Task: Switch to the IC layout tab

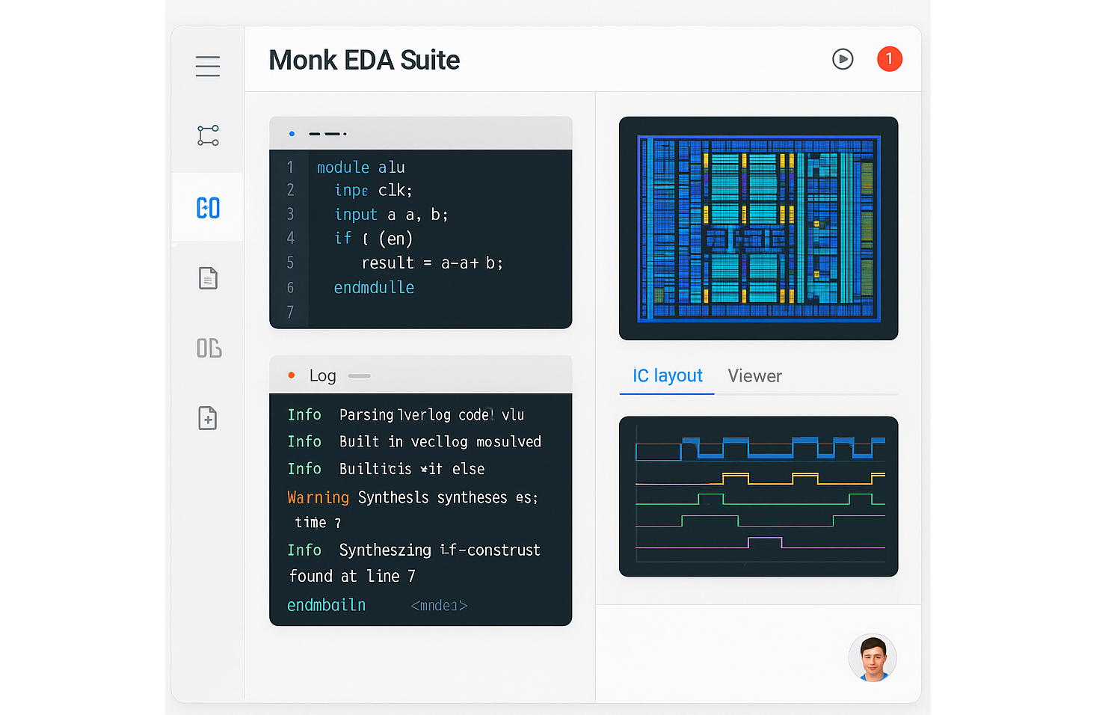Action: [667, 375]
